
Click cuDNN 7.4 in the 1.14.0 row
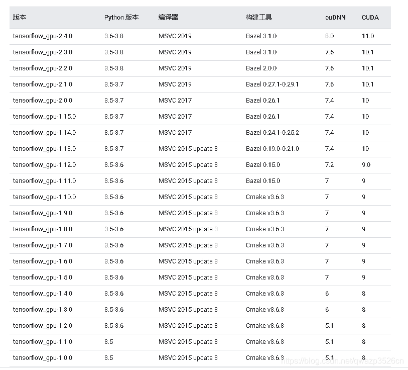click(329, 133)
